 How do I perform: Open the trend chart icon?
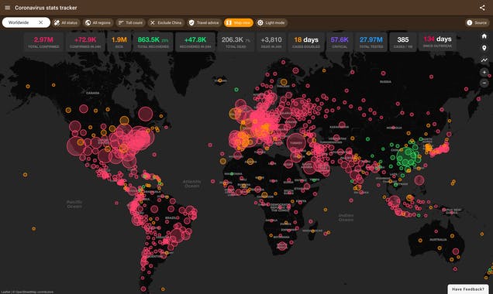point(484,60)
